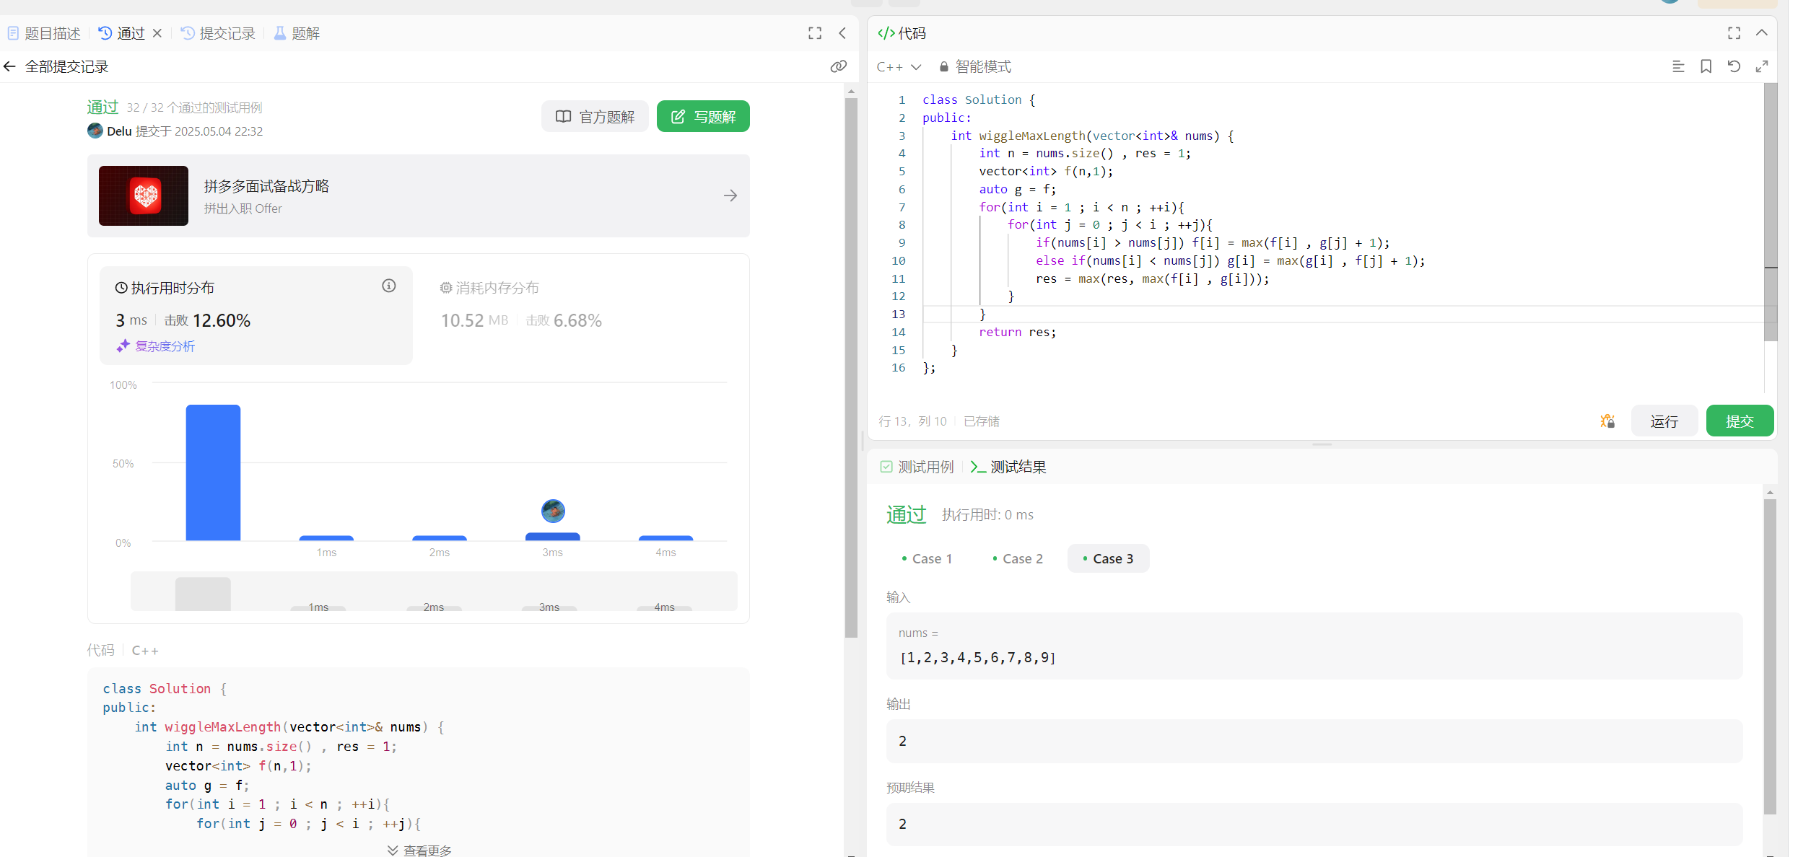Fullscreen the left panel
Screen dimensions: 1798x857
tap(815, 33)
